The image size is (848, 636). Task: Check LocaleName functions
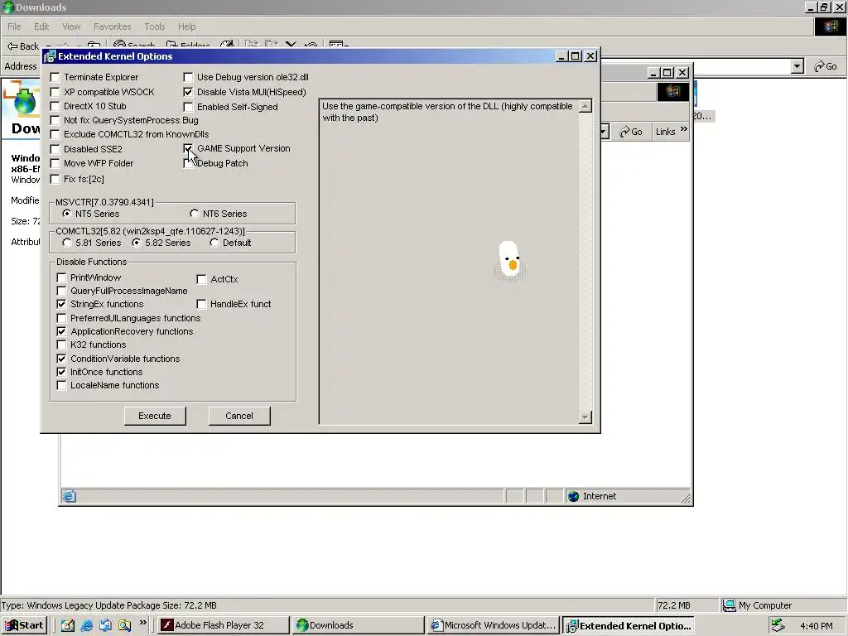(61, 386)
